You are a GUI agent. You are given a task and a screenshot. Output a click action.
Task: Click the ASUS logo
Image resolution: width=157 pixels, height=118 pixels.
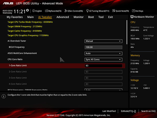pos(8,3)
